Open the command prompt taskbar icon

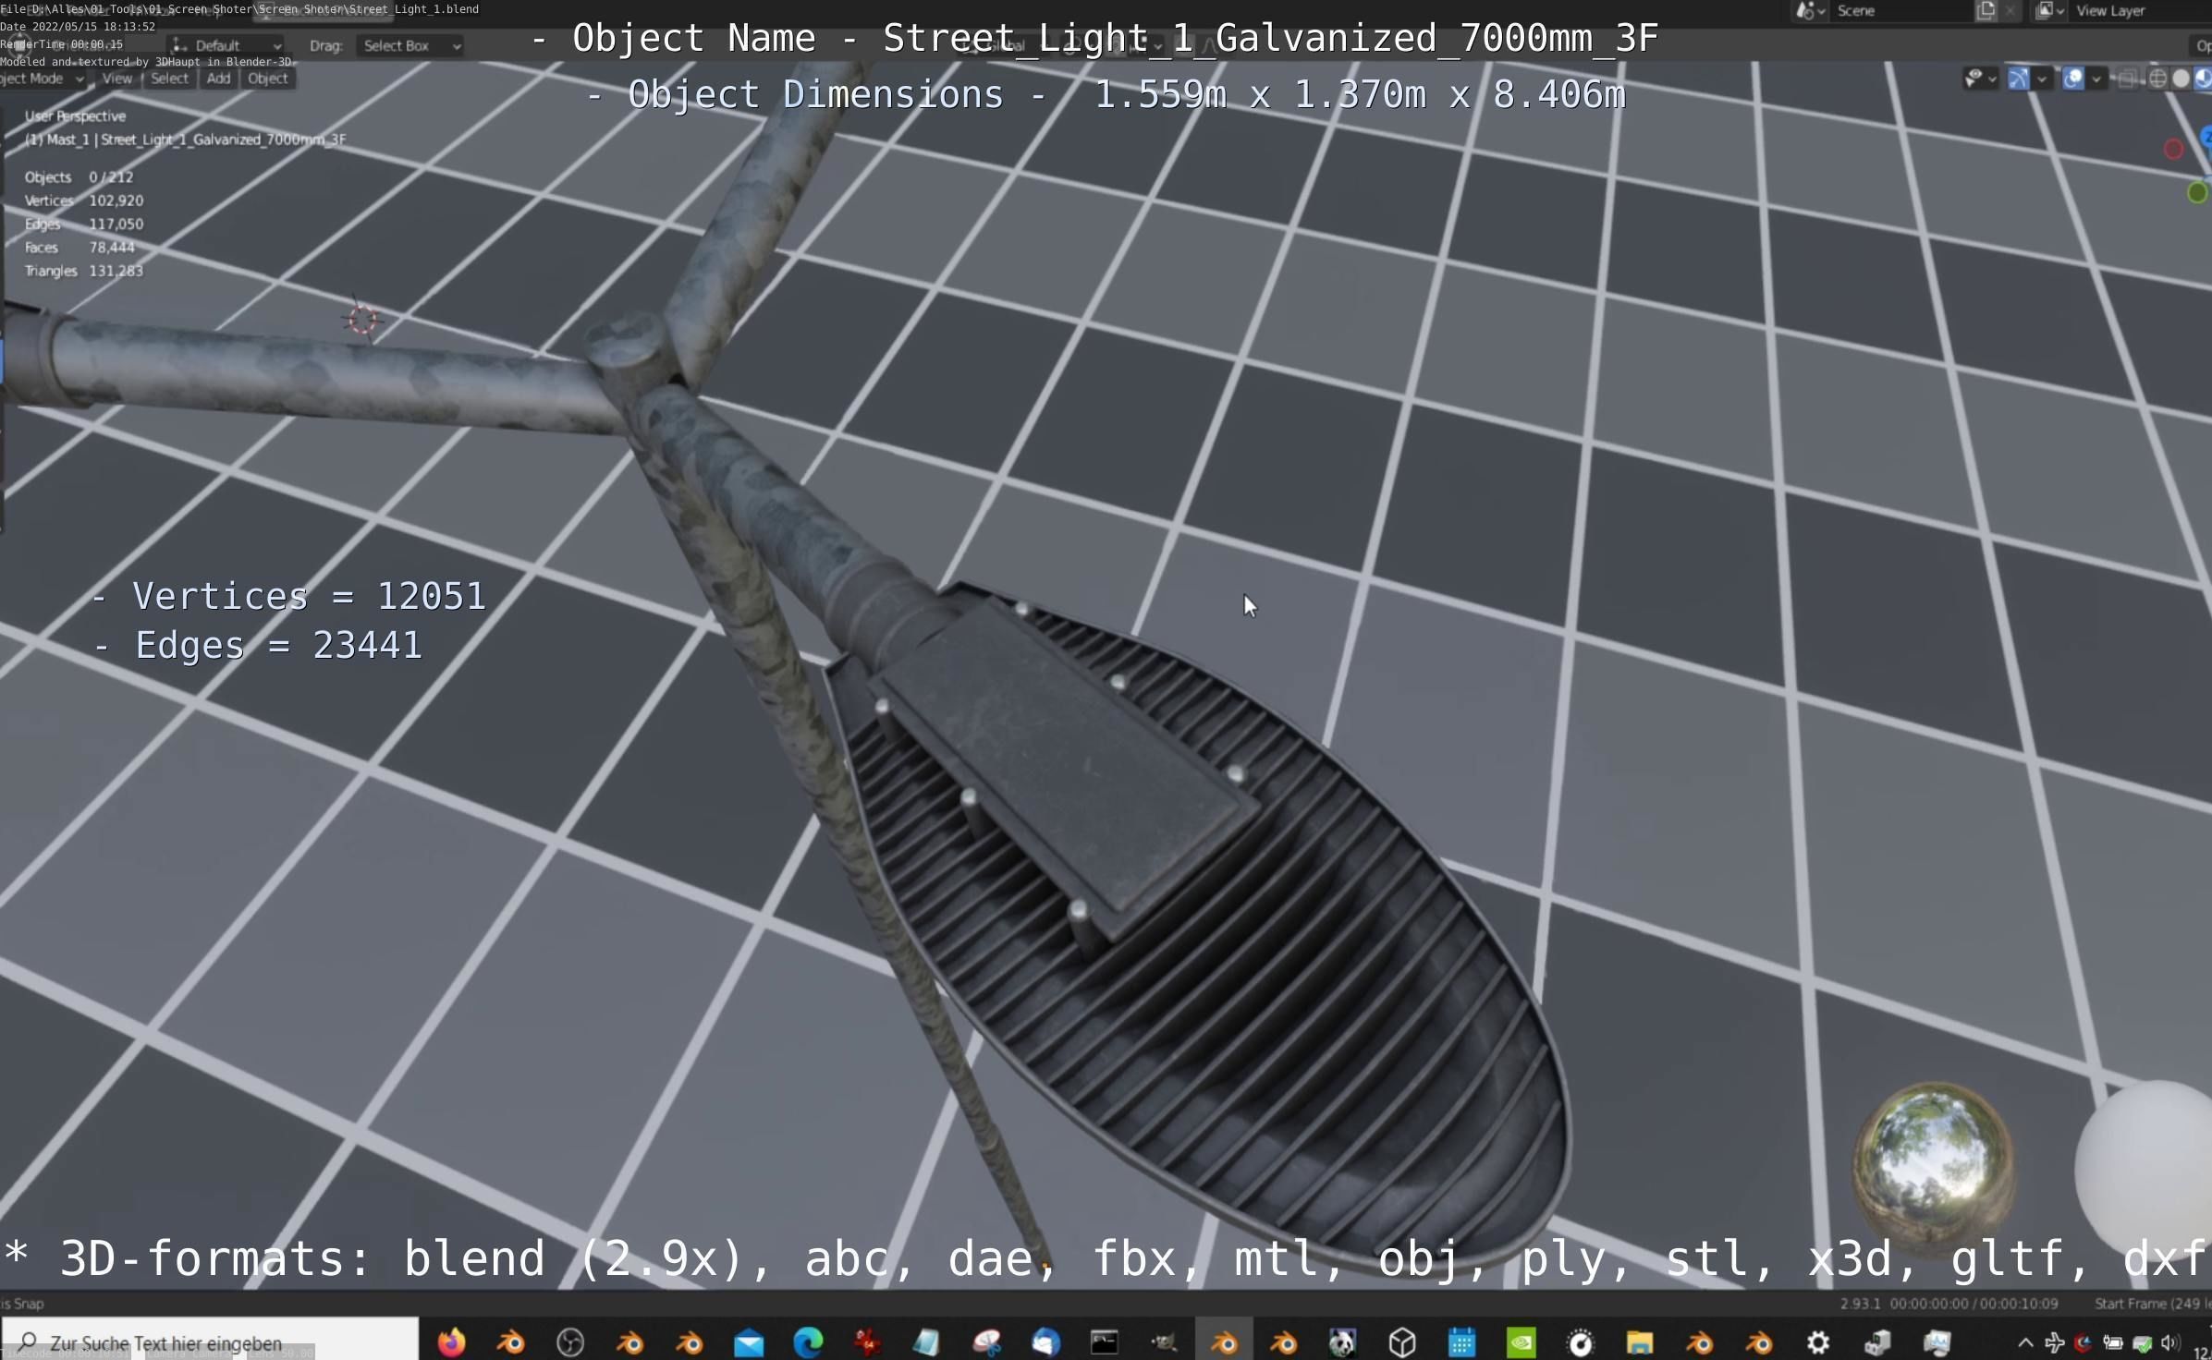pyautogui.click(x=1105, y=1342)
